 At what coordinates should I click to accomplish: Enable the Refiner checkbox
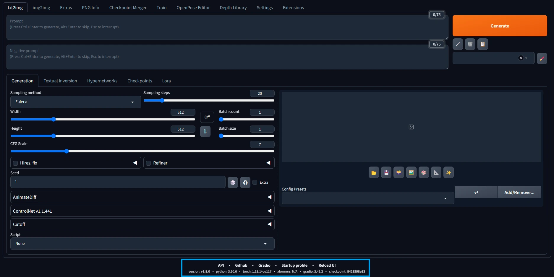point(148,163)
